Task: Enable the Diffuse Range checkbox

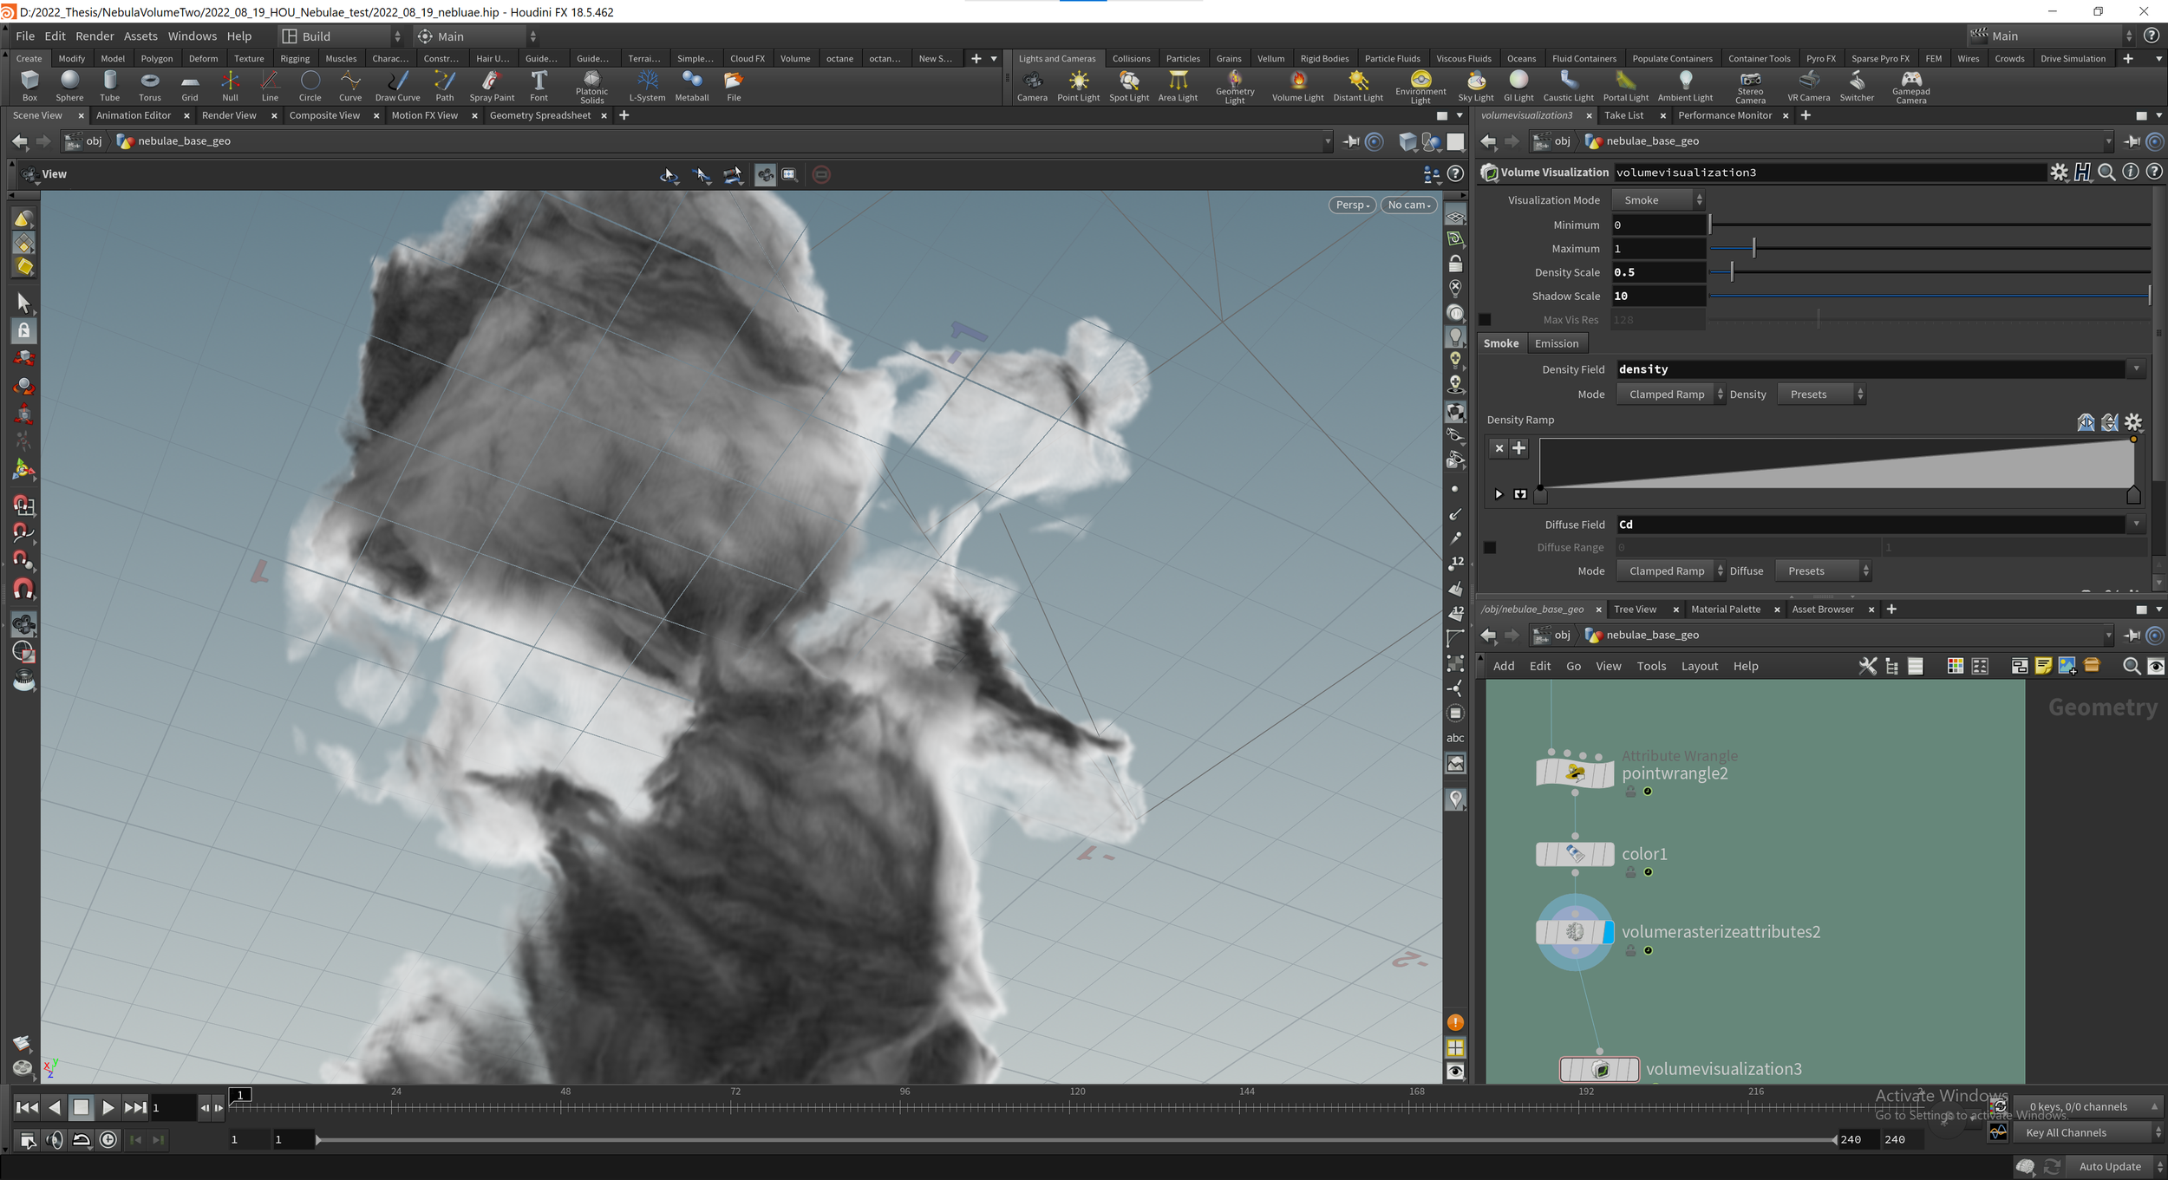Action: coord(1490,548)
